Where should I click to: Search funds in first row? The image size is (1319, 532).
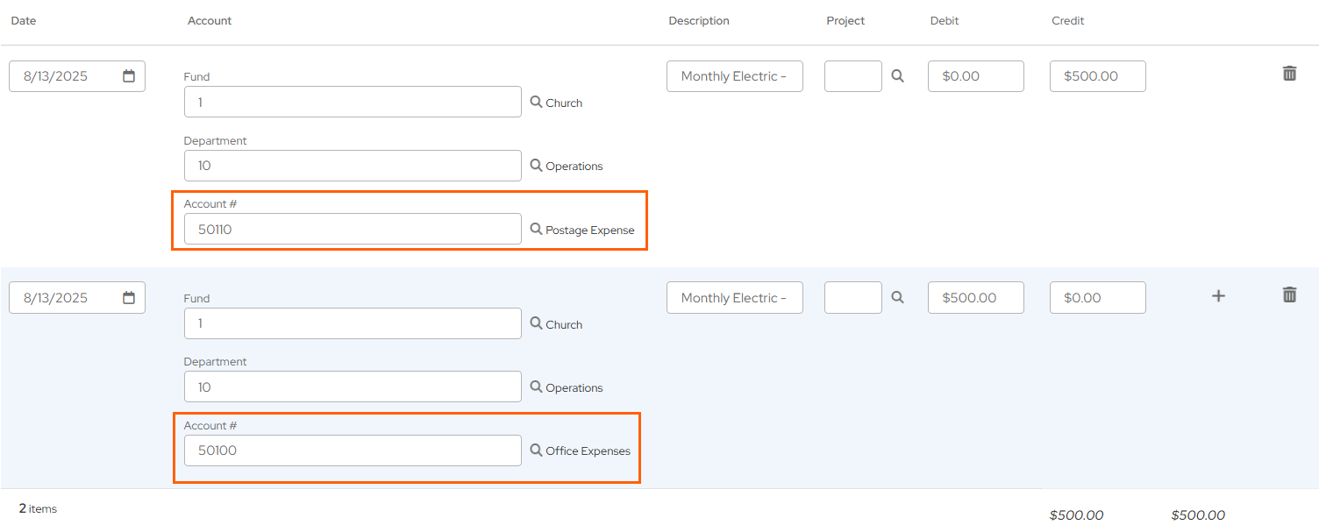tap(537, 103)
